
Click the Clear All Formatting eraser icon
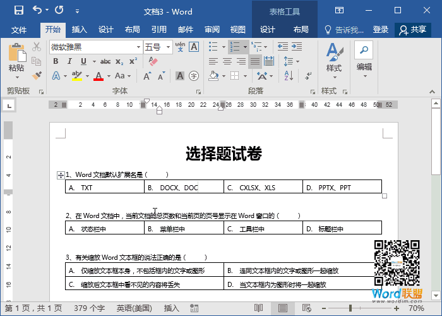(153, 61)
